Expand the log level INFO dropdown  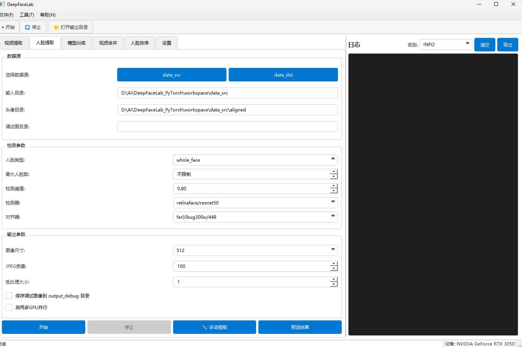click(x=446, y=45)
